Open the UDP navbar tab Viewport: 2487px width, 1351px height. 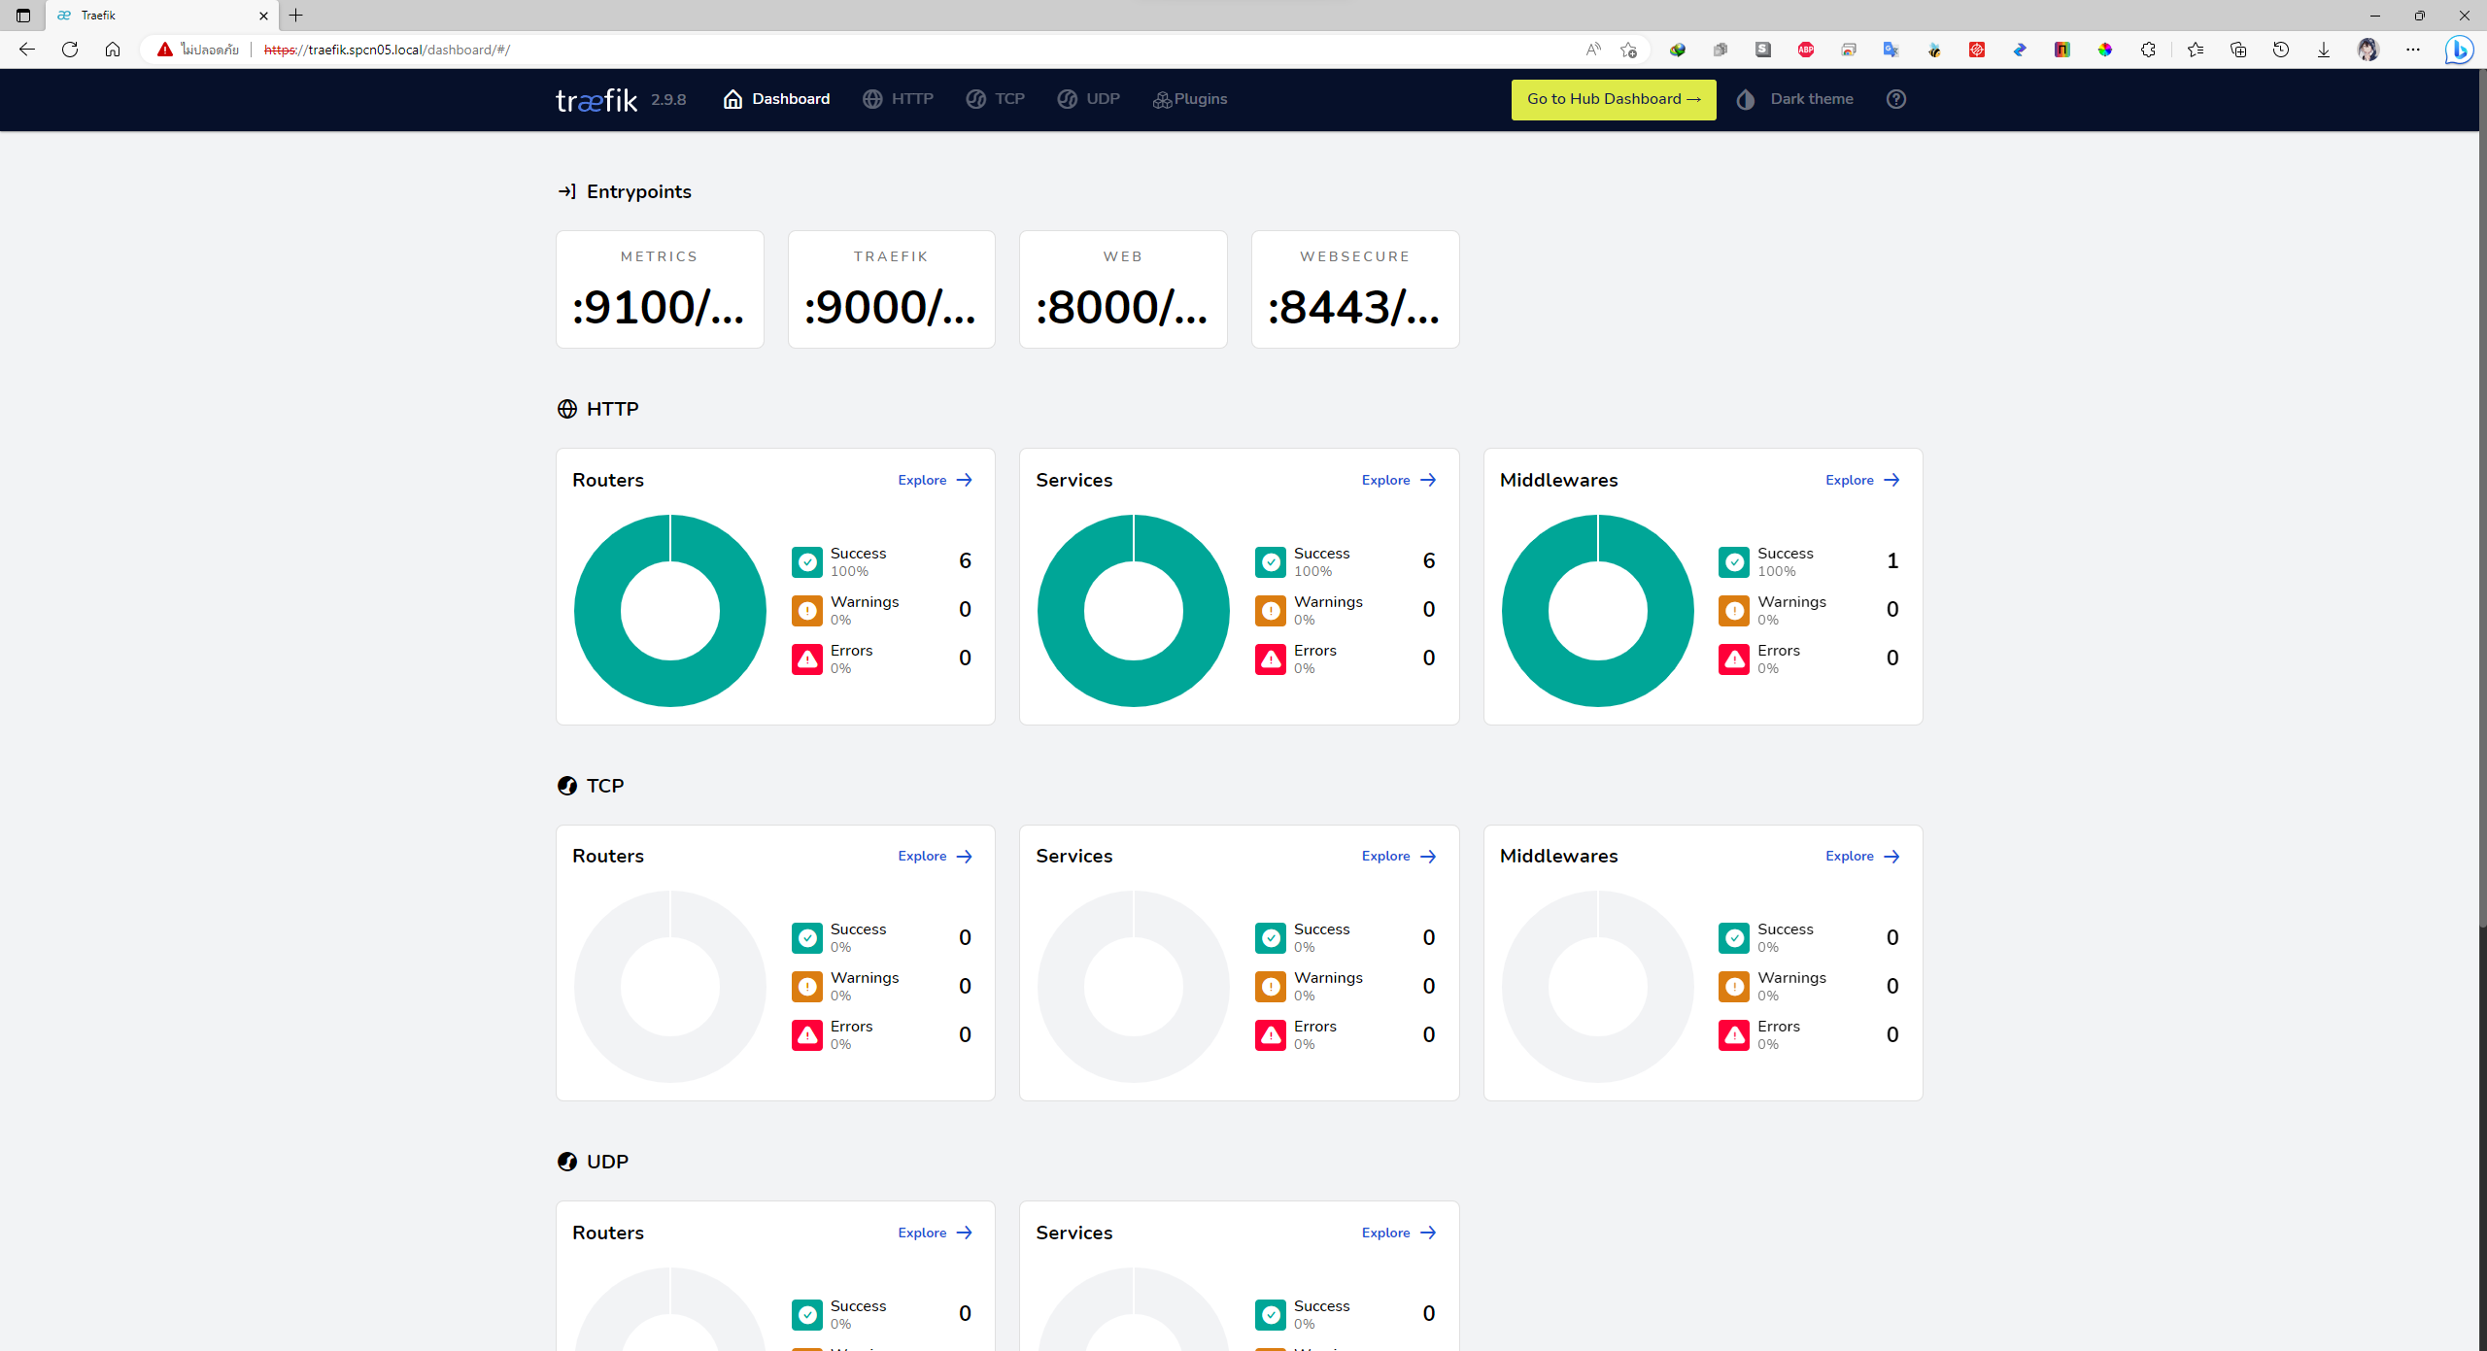[1089, 99]
